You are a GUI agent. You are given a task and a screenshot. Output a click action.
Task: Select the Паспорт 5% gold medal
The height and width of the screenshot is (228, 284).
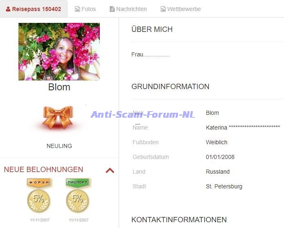coord(78,195)
